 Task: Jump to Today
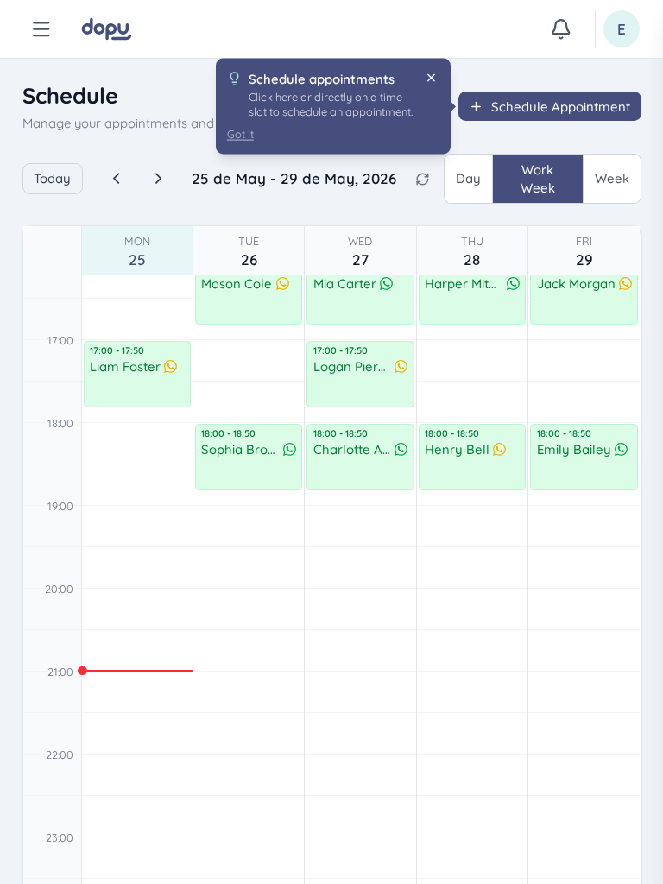click(x=53, y=179)
